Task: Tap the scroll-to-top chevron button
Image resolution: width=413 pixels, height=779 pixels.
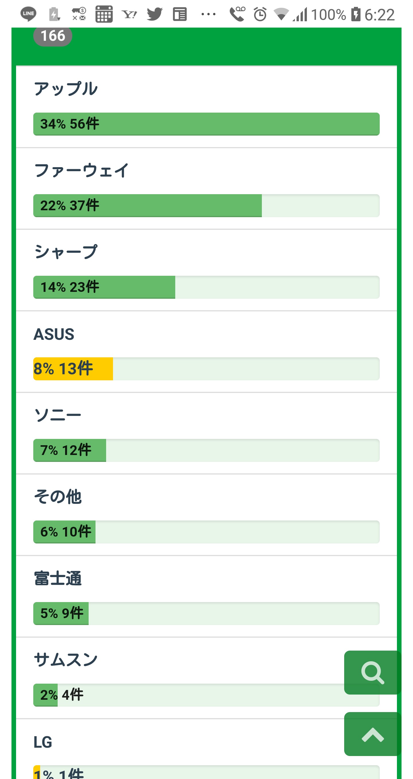Action: pos(372,734)
